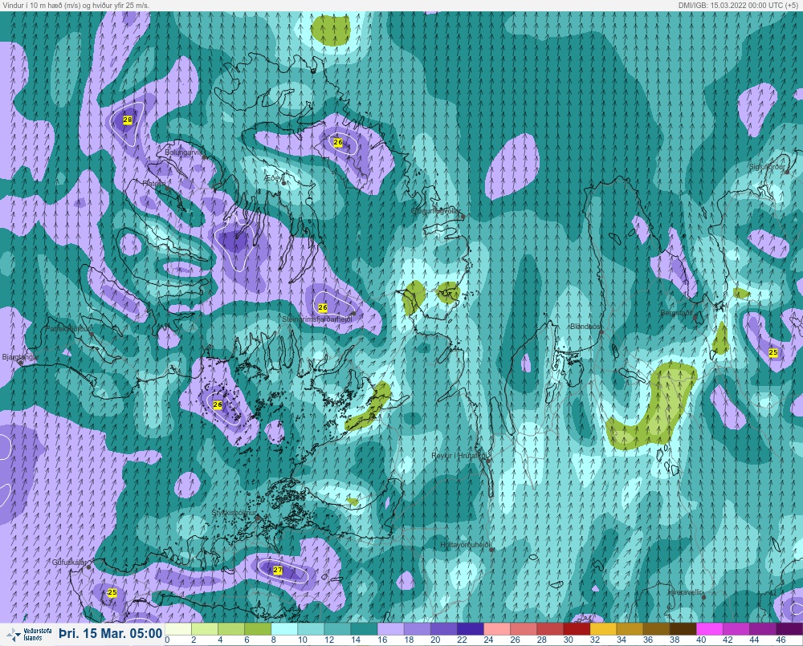Click the Flateyri station label
The width and height of the screenshot is (803, 646).
(154, 183)
